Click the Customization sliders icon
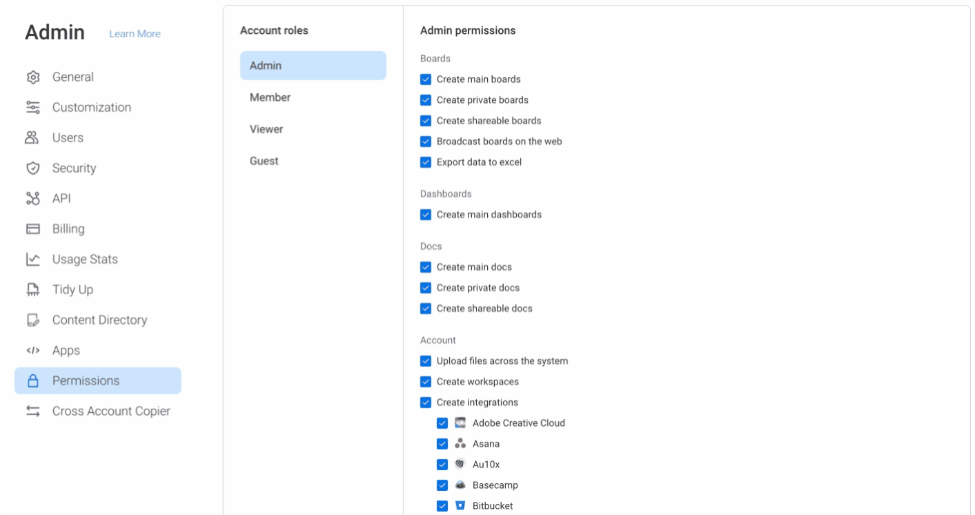 pyautogui.click(x=32, y=108)
